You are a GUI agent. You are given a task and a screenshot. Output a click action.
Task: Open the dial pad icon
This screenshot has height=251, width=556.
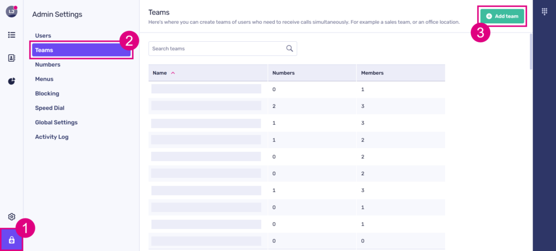click(545, 12)
